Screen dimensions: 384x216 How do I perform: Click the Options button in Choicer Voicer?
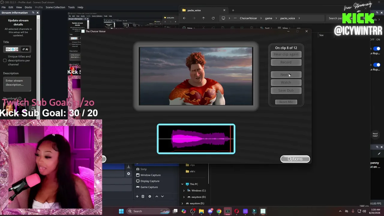pos(295,159)
